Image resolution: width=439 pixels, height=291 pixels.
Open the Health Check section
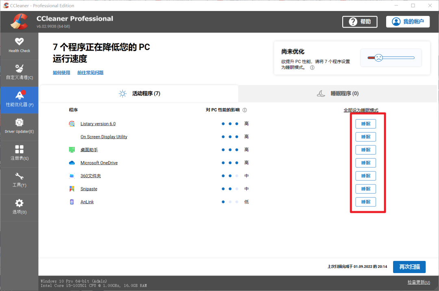(20, 46)
